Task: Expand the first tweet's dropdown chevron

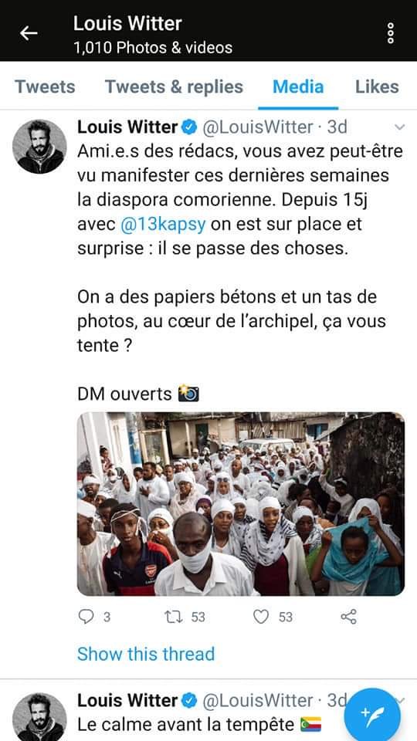Action: (399, 127)
